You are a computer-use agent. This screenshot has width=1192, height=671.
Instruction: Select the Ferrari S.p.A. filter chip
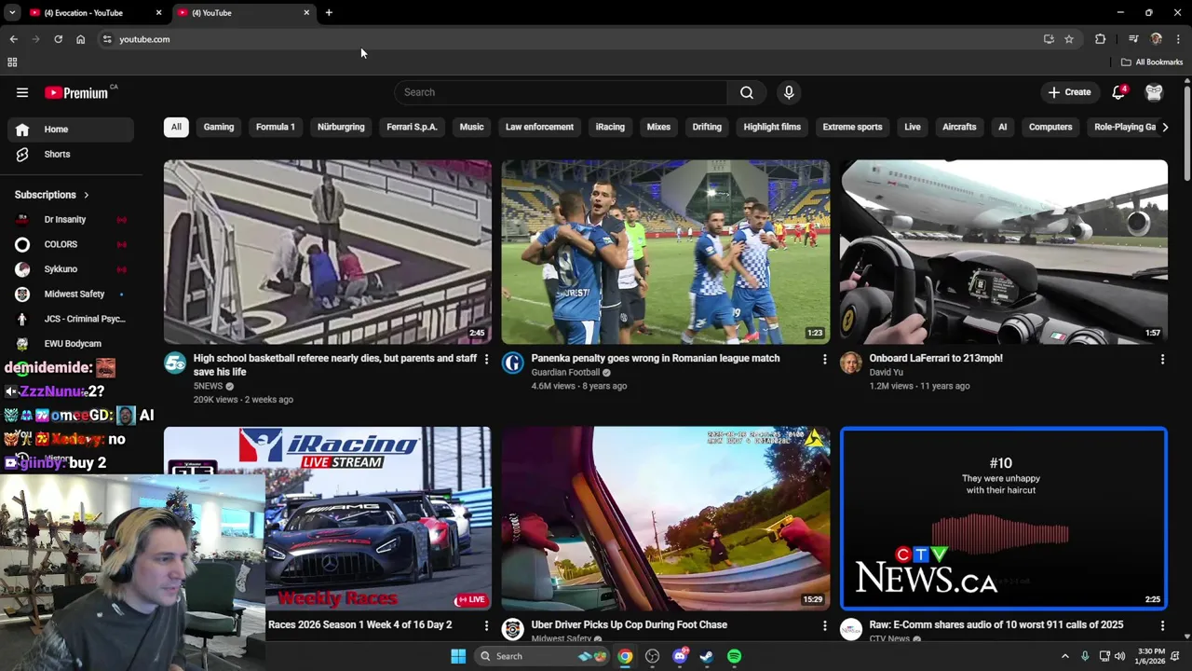pyautogui.click(x=412, y=127)
